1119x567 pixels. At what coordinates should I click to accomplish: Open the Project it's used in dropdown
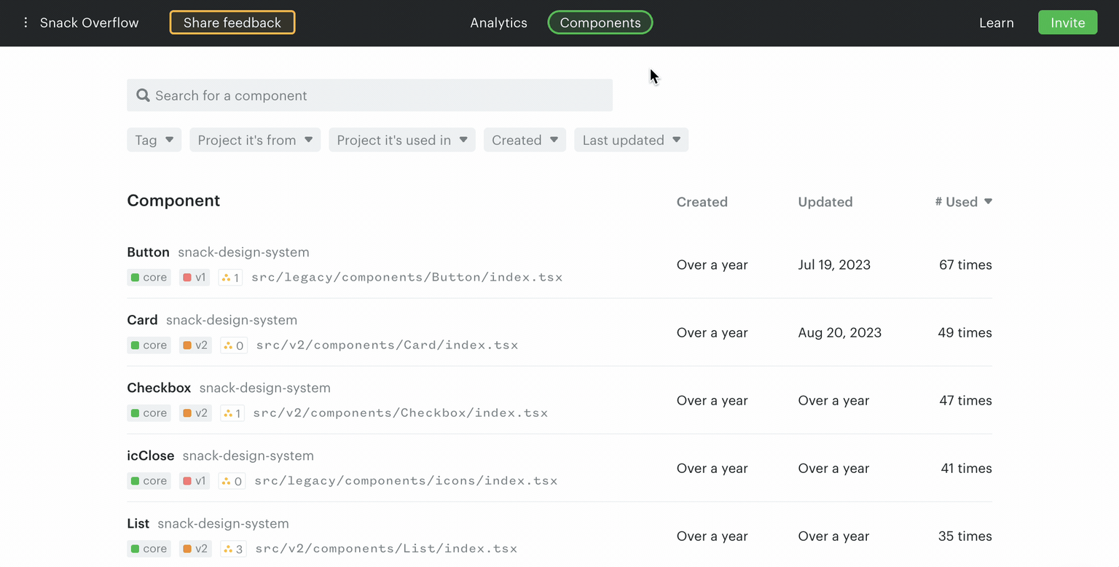401,139
